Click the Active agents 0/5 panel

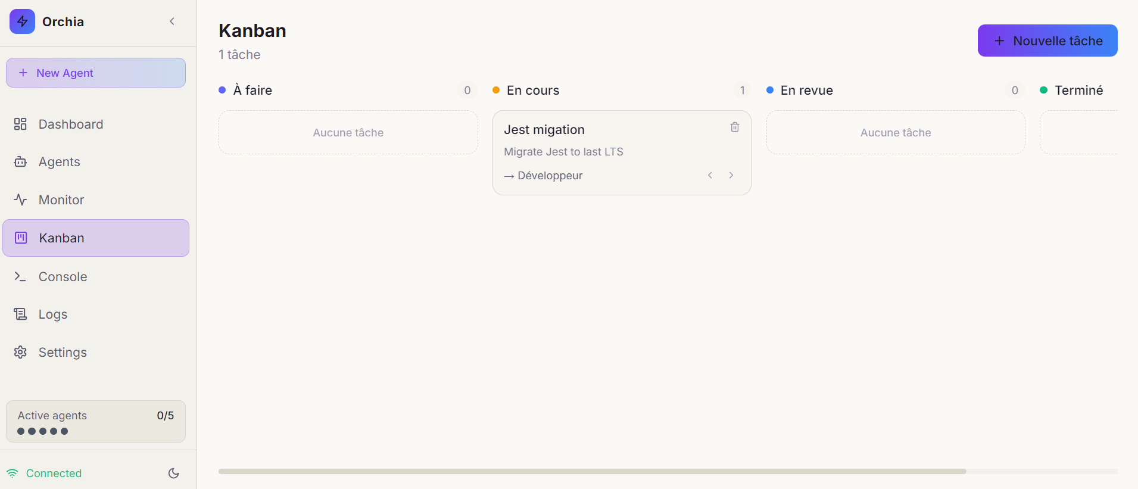click(96, 422)
